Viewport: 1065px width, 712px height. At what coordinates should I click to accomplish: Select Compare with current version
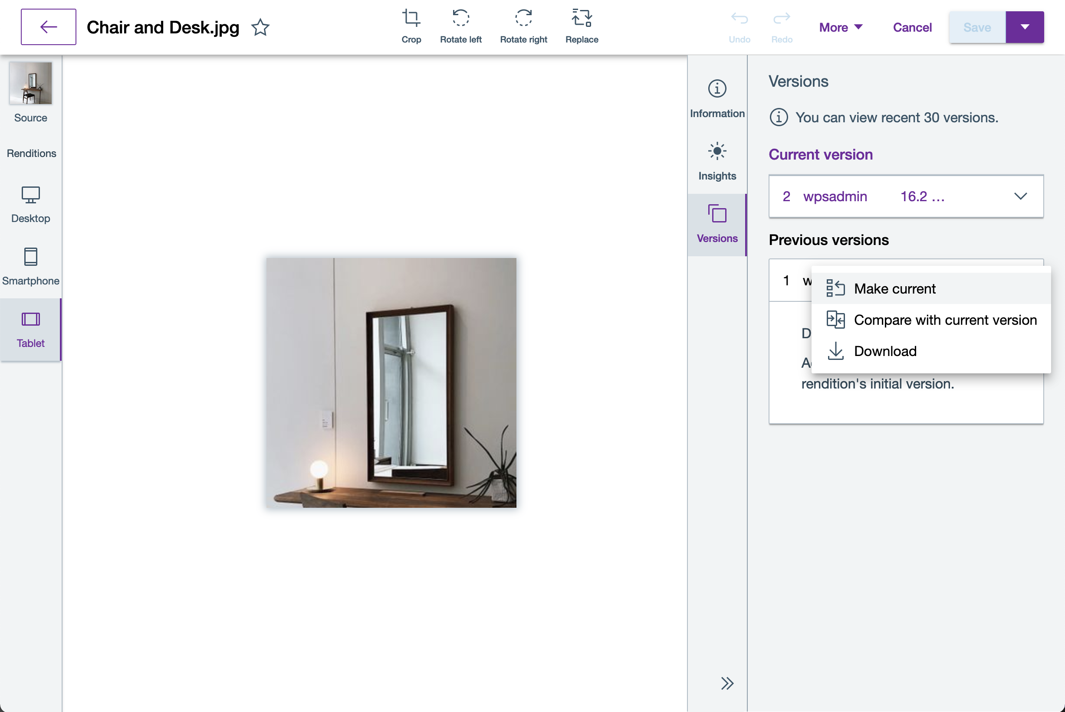point(945,320)
